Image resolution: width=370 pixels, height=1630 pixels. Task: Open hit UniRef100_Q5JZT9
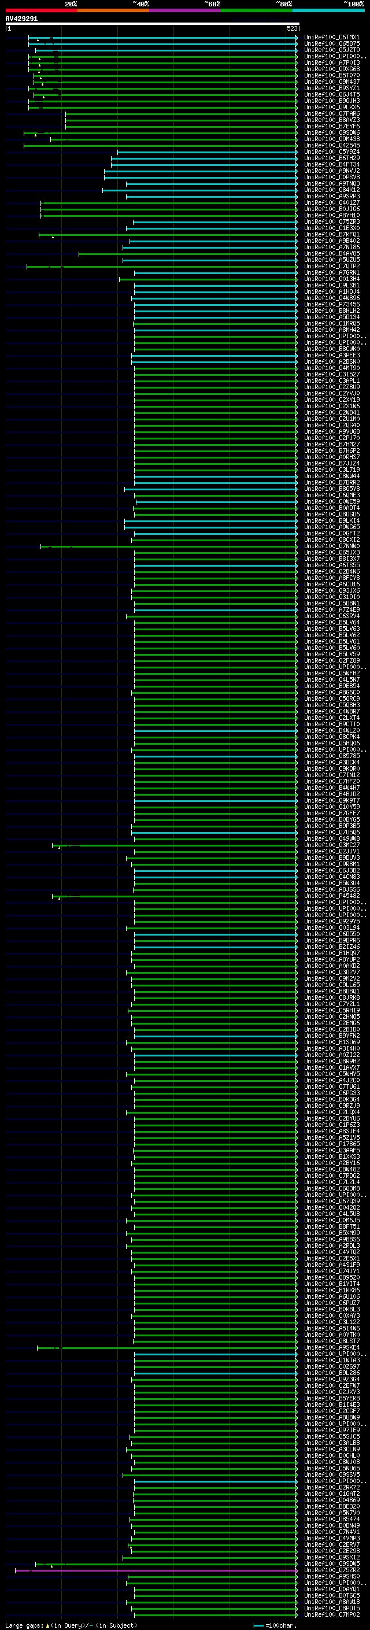coord(331,50)
